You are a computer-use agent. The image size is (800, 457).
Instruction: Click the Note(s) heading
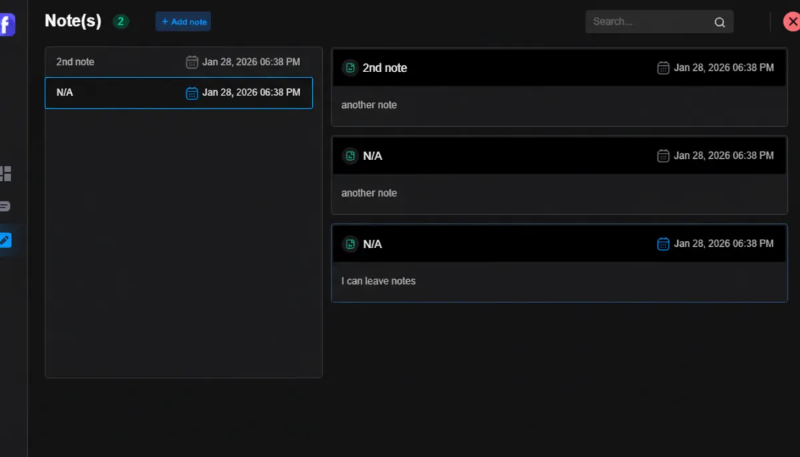click(73, 21)
